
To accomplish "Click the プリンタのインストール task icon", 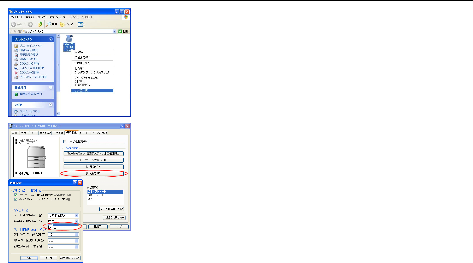I will tap(17, 46).
